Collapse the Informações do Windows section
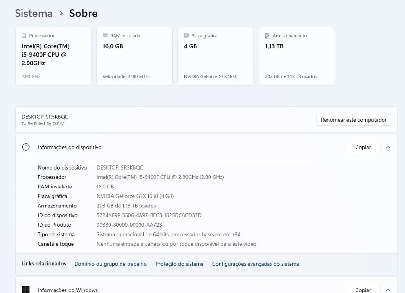Image resolution: width=405 pixels, height=293 pixels. [x=388, y=290]
